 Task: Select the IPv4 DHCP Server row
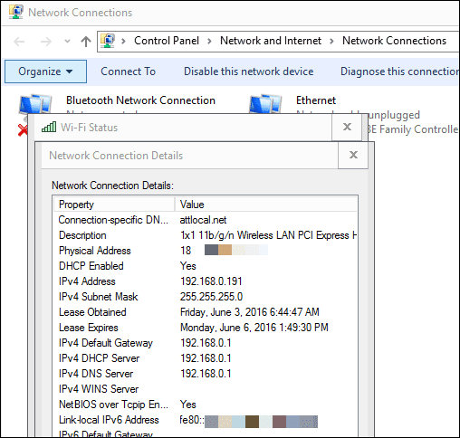(x=206, y=358)
